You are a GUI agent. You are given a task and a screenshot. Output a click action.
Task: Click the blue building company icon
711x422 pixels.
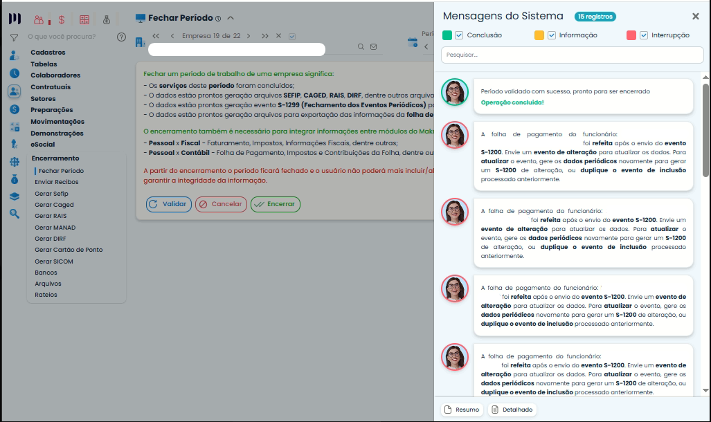click(140, 42)
